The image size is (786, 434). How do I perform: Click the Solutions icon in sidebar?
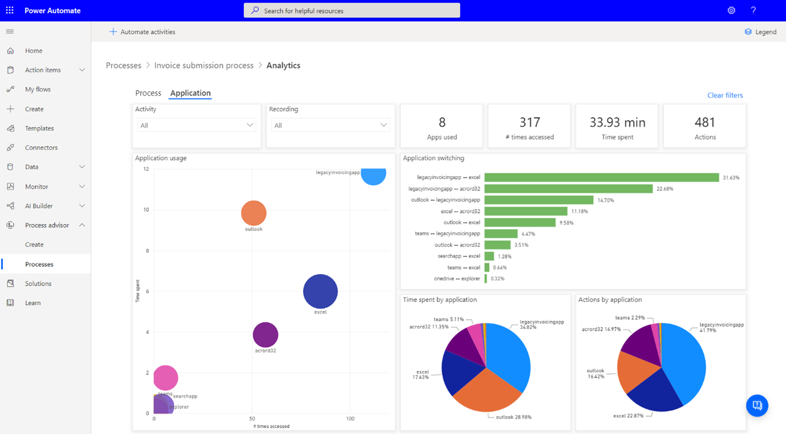pos(10,283)
